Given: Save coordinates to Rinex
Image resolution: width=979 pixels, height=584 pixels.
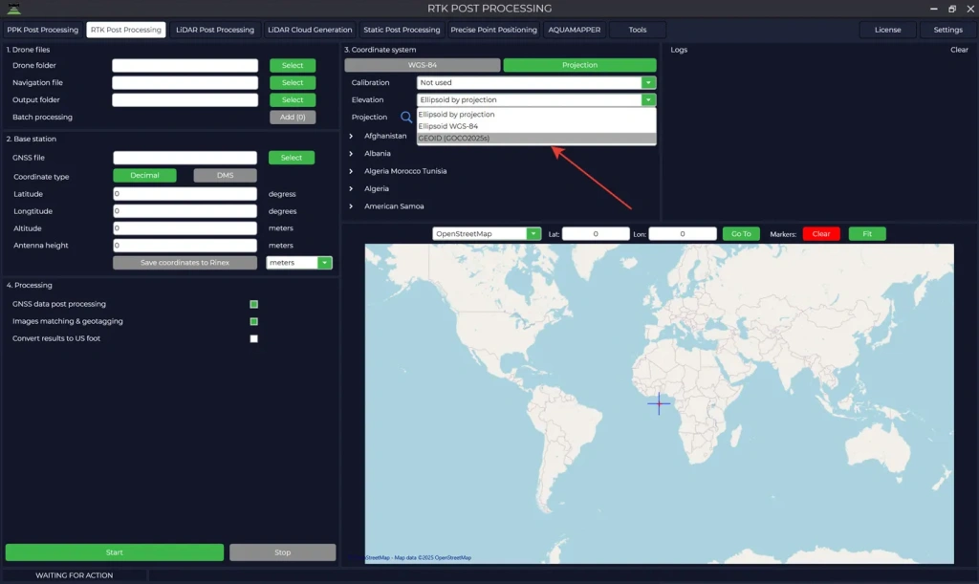Looking at the screenshot, I should coord(184,262).
